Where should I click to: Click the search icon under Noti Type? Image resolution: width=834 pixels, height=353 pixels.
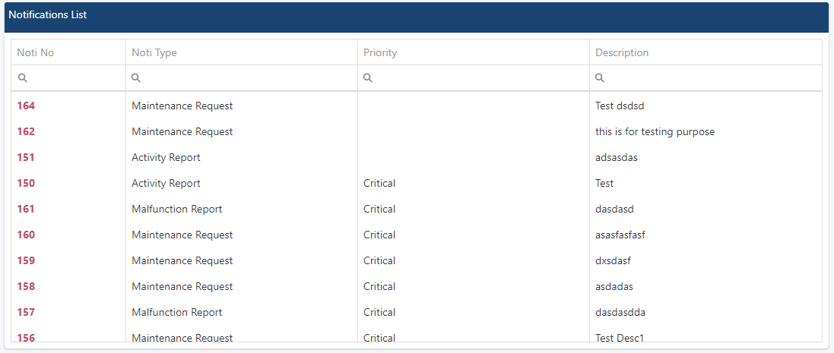(x=136, y=78)
